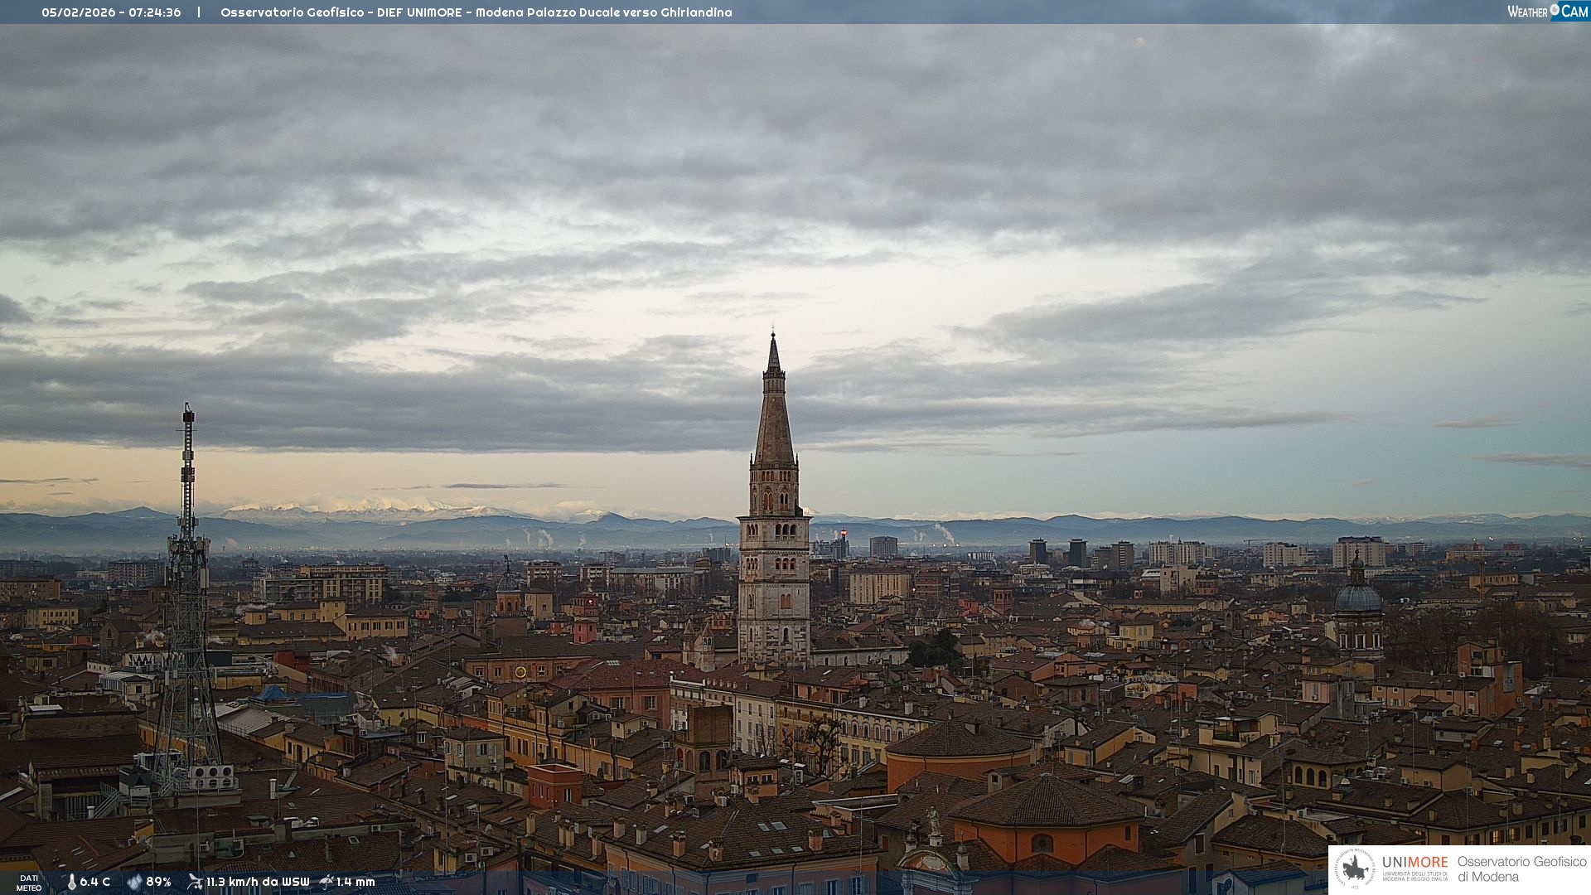The height and width of the screenshot is (895, 1591).
Task: Click the humidity water drops icon
Action: (134, 882)
